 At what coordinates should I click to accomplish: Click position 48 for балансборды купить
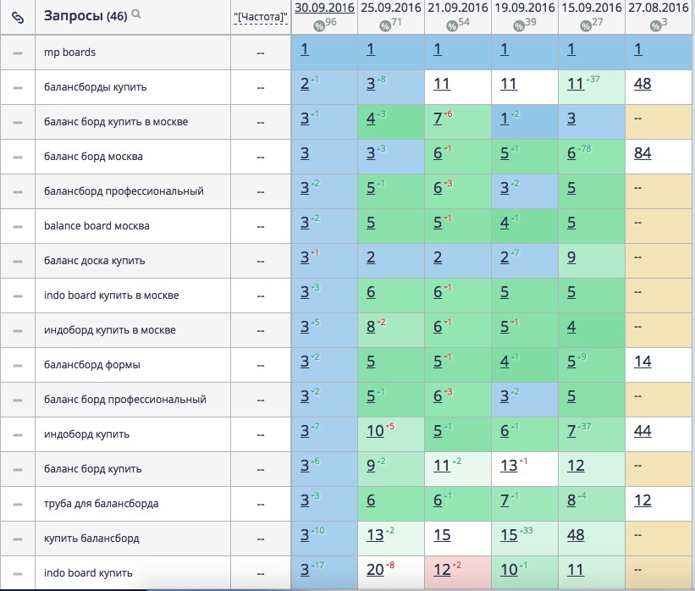pos(642,84)
